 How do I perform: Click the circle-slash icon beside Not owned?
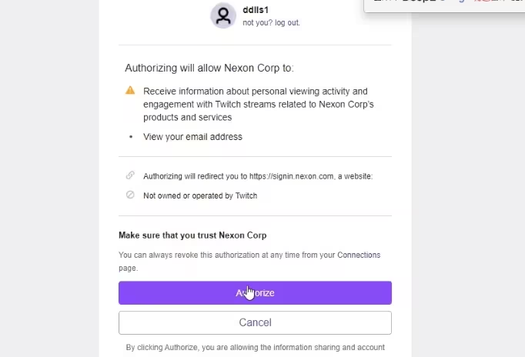click(130, 195)
